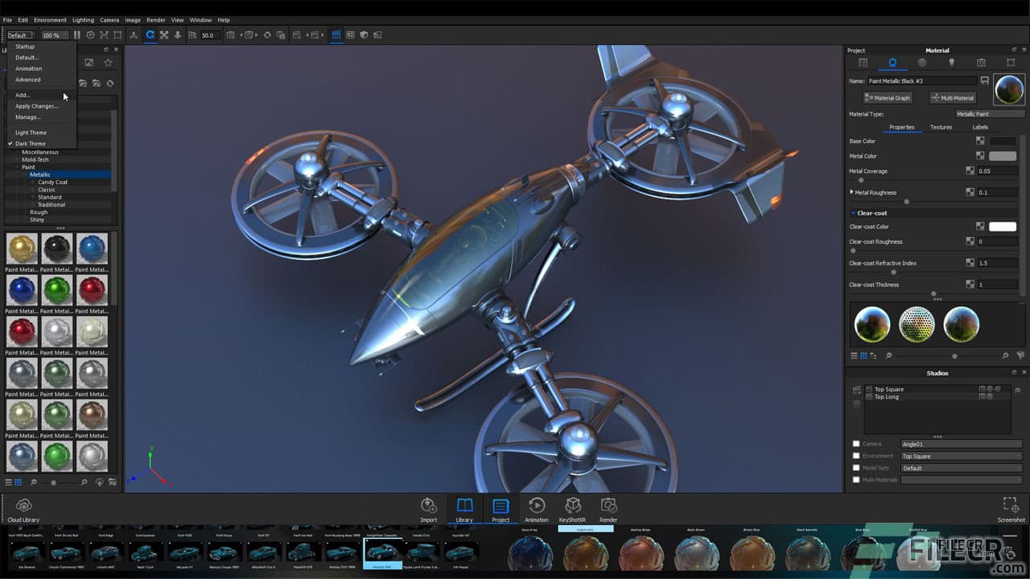Toggle the Environment checkbox in the Studios panel
The width and height of the screenshot is (1030, 579).
855,455
